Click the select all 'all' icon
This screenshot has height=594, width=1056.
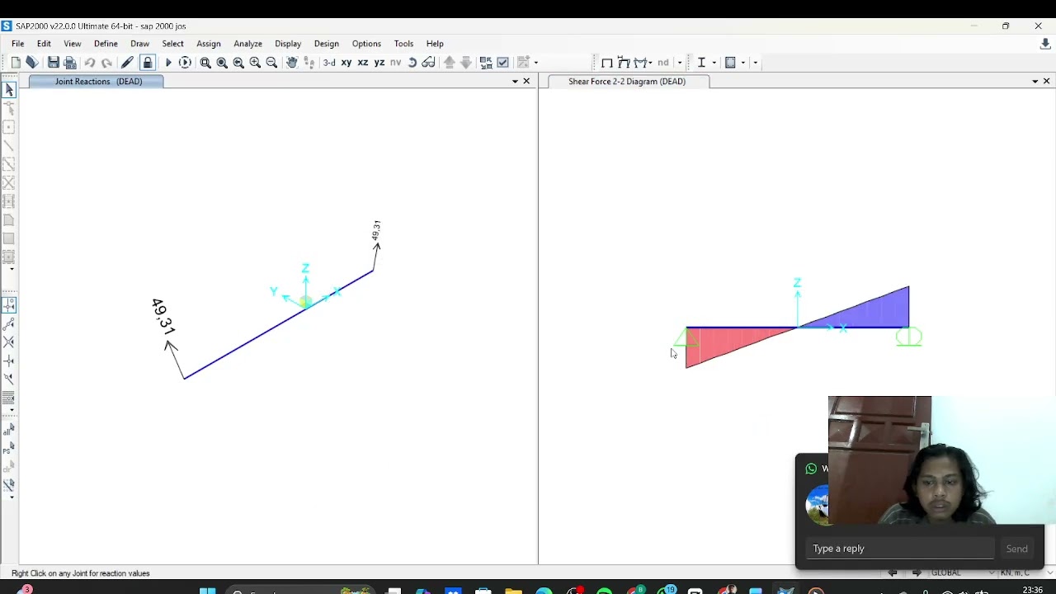(x=9, y=431)
